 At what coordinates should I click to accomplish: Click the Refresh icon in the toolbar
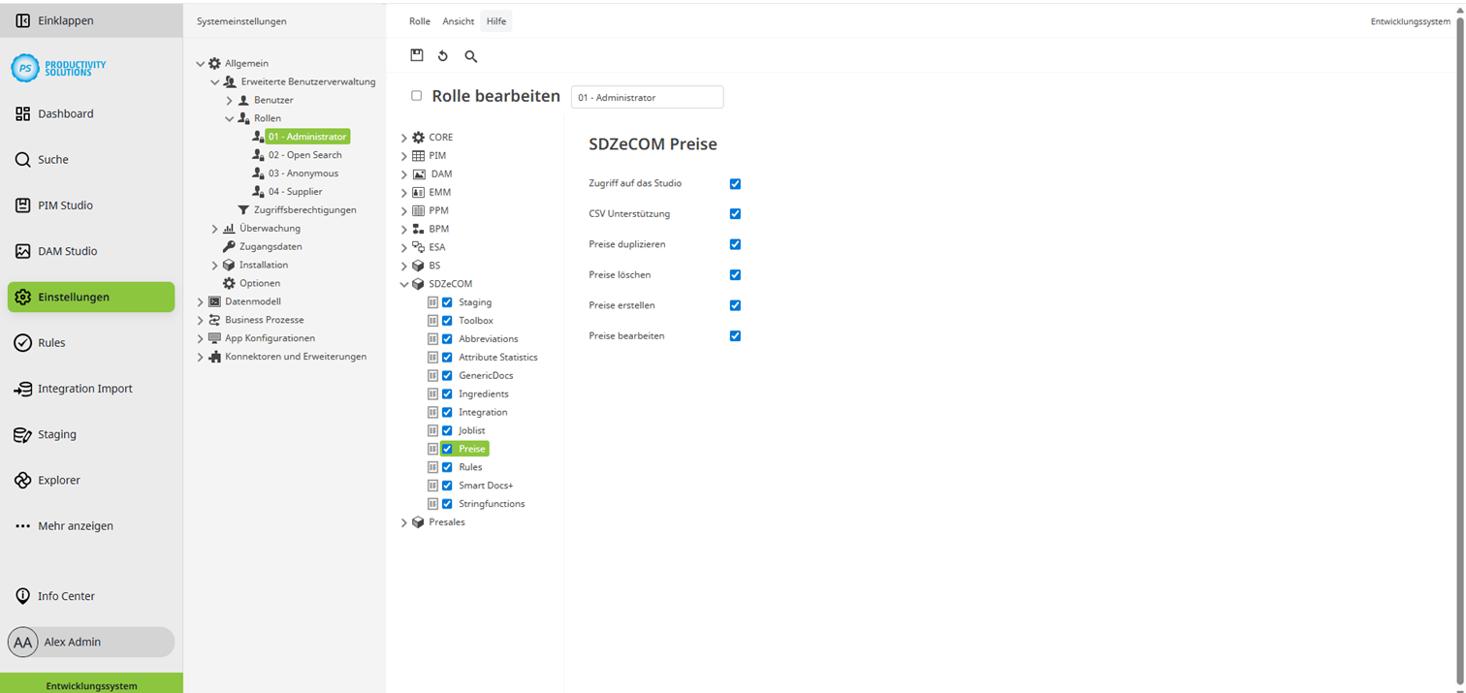(x=443, y=55)
